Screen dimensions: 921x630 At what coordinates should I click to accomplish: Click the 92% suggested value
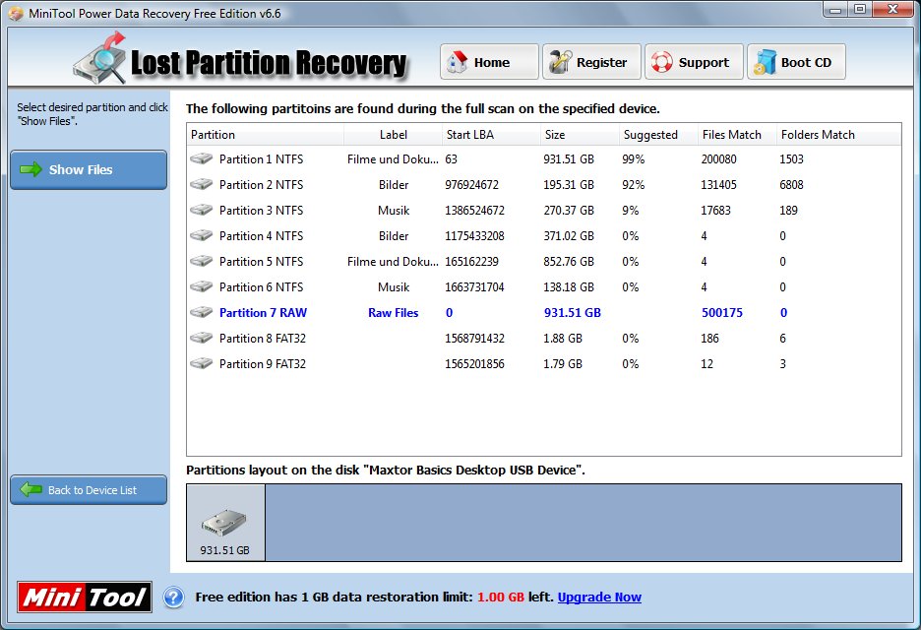[634, 184]
